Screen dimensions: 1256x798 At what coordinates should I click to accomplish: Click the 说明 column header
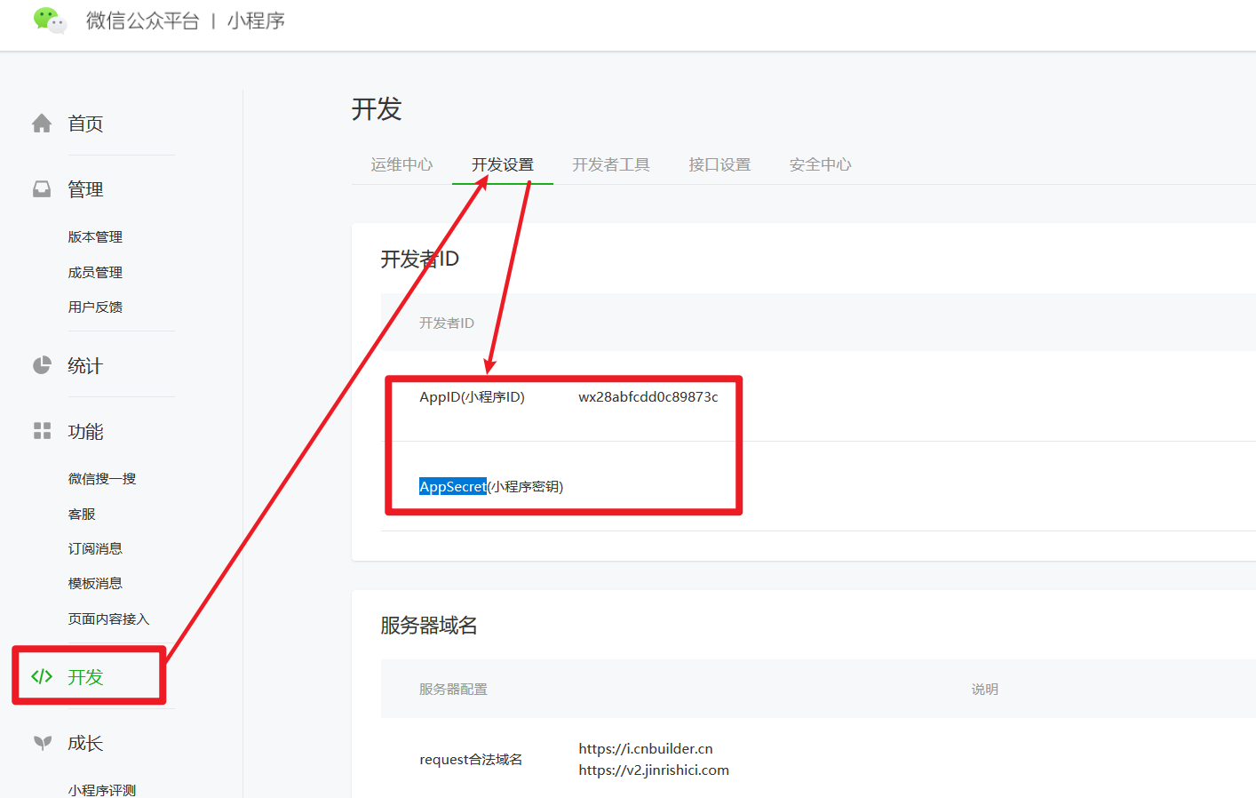(x=984, y=689)
